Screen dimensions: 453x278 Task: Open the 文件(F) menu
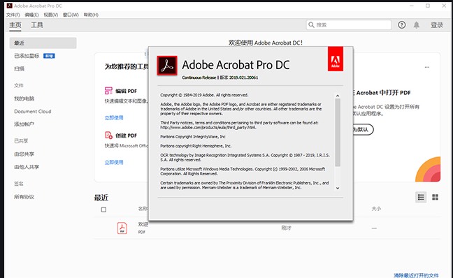pos(13,15)
